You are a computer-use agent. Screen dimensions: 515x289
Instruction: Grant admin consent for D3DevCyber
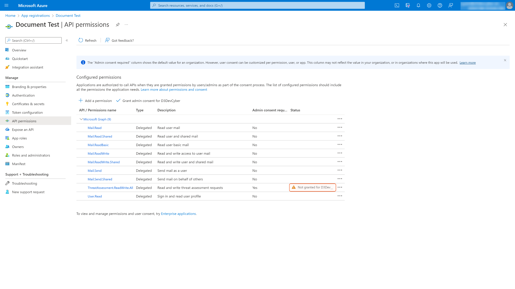[148, 101]
